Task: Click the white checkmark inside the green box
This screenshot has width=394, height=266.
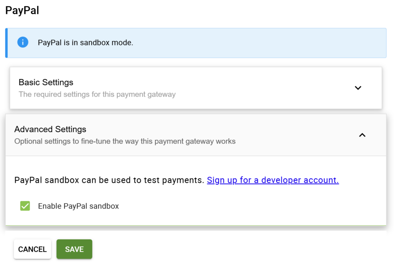Action: click(x=25, y=206)
